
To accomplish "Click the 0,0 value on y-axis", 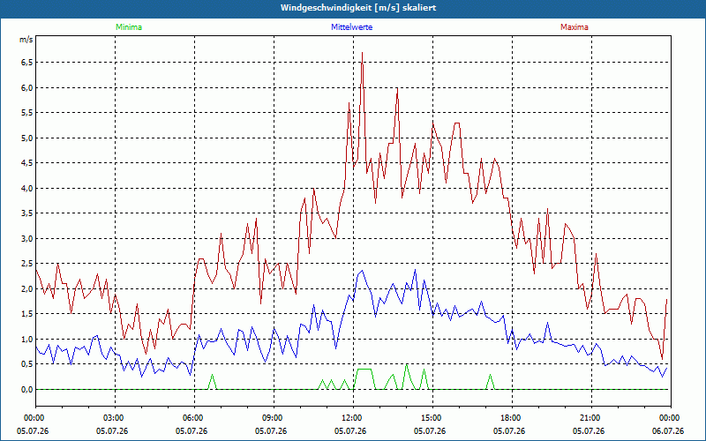I will pos(27,389).
